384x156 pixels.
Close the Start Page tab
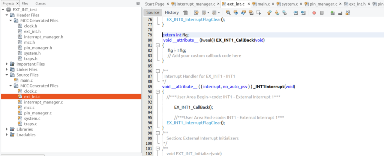tap(168, 4)
